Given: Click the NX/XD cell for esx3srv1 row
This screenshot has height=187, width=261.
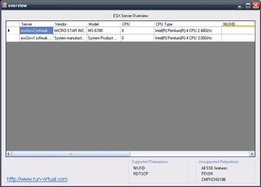Looking at the screenshot, I should (238, 38).
